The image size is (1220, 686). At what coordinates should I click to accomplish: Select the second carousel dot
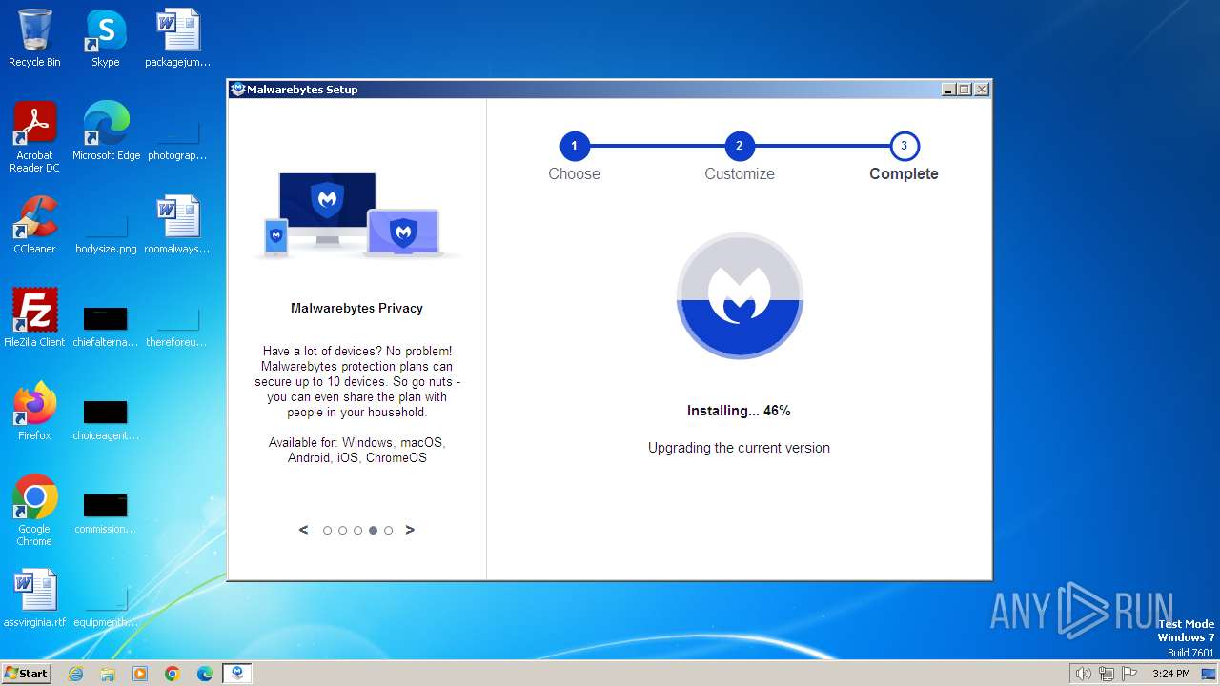coord(342,531)
